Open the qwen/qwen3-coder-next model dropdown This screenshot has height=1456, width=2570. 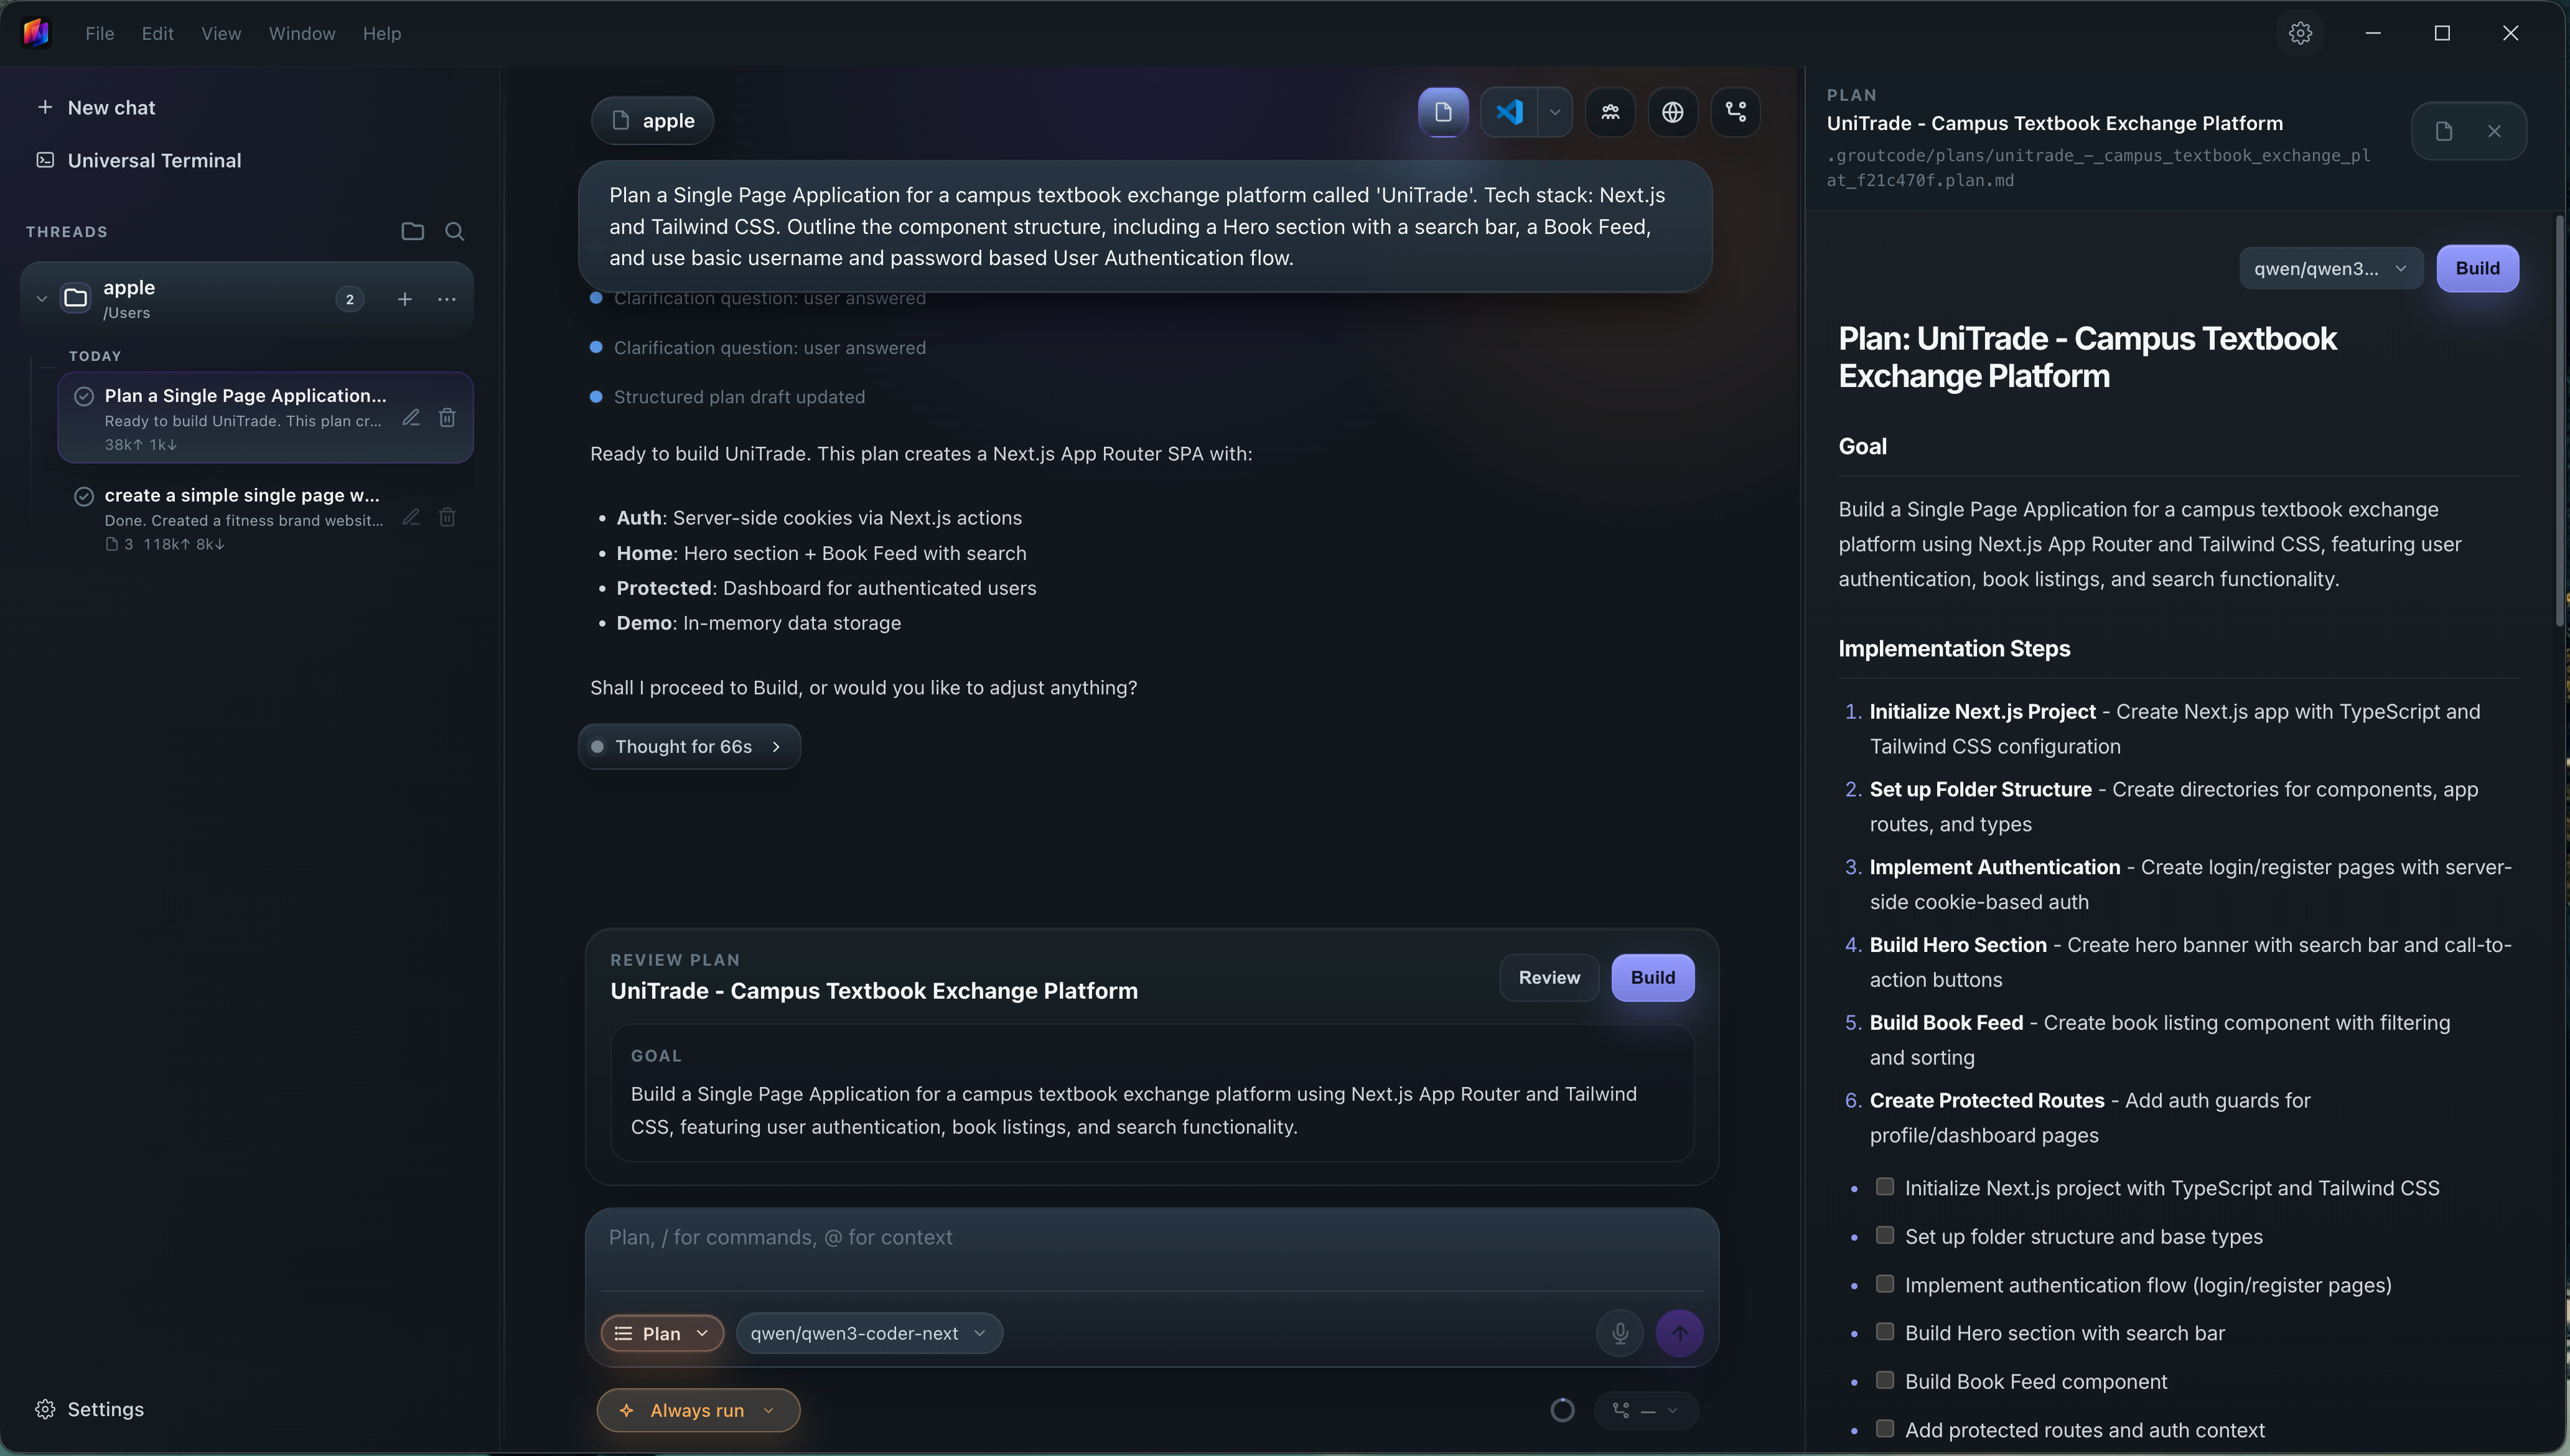pyautogui.click(x=869, y=1333)
